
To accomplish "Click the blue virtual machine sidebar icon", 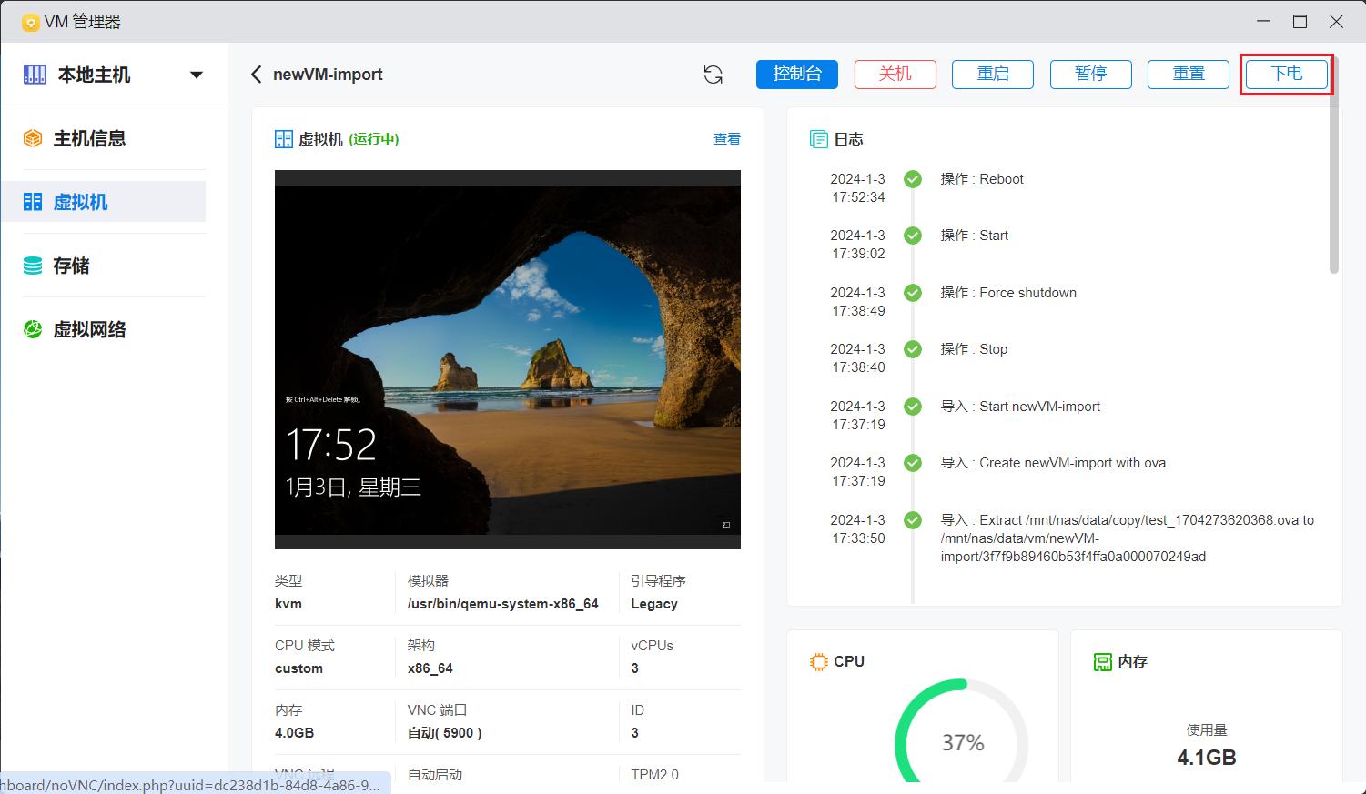I will 33,202.
